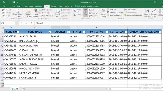Select column B header
The image size is (163, 91).
tap(35, 28)
